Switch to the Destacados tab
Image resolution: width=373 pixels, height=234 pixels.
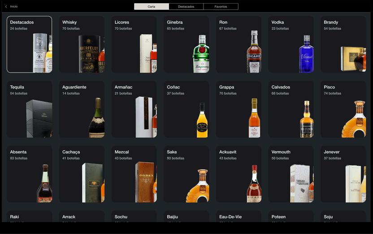[x=186, y=7]
